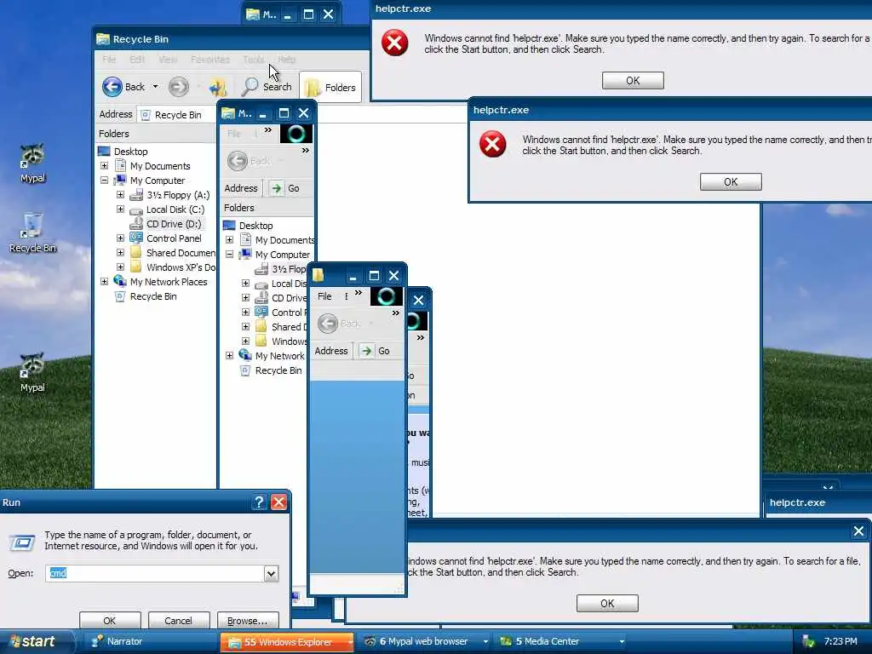Toggle the Folders pane button
Viewport: 872px width, 654px height.
tap(330, 88)
